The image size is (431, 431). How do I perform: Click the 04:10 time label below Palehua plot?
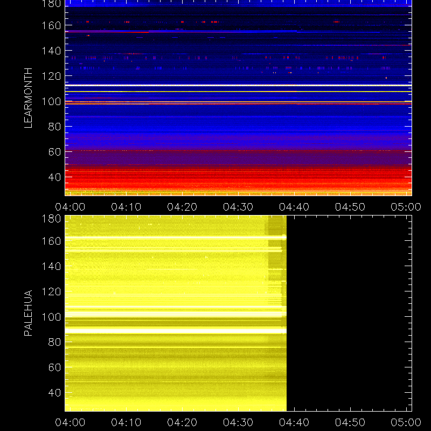point(126,422)
